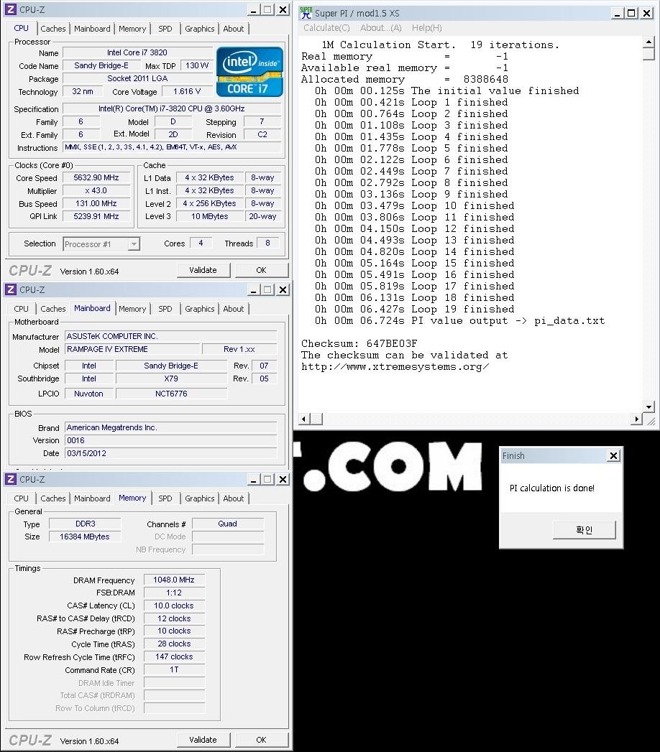
Task: Click the Multiplier value x 43.0
Action: tap(96, 191)
